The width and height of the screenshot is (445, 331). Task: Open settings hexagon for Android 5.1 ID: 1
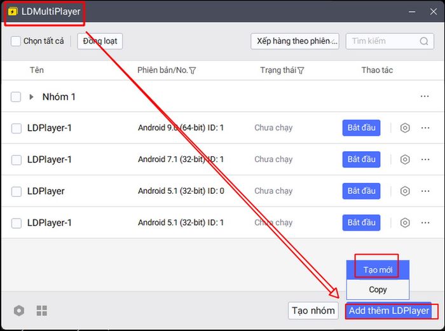[405, 222]
